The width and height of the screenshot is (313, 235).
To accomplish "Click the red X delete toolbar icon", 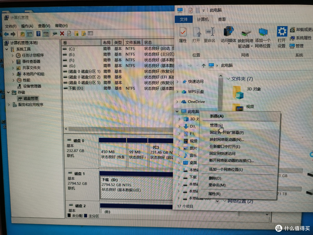I will [62, 33].
